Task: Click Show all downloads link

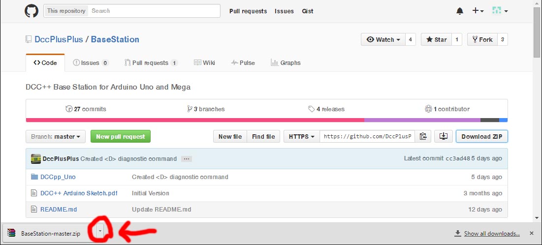Action: [491, 234]
